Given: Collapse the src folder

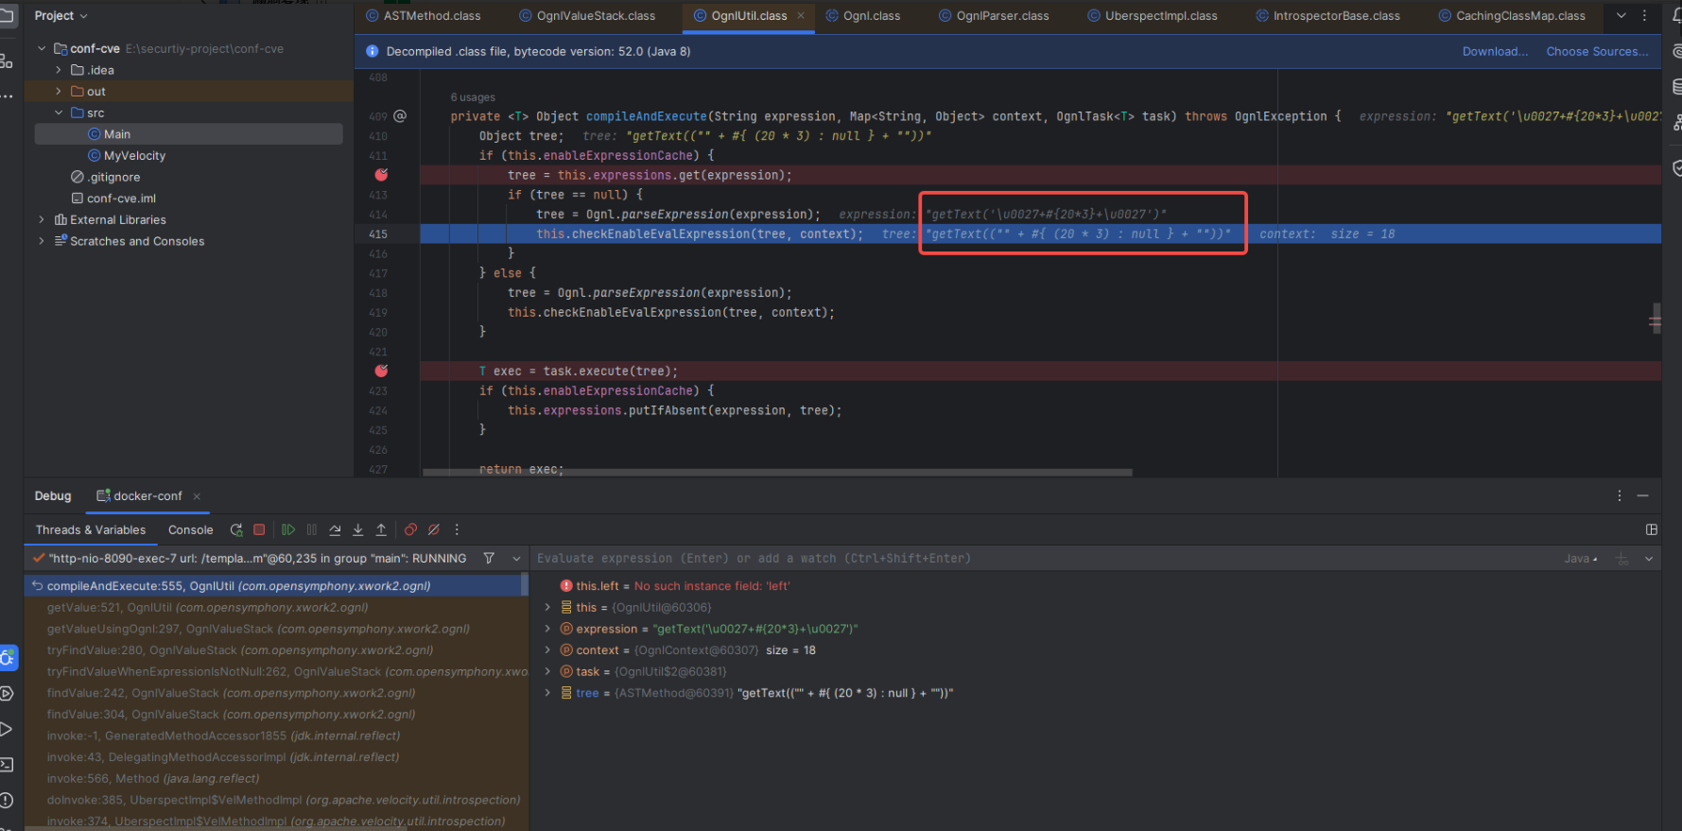Looking at the screenshot, I should pos(59,113).
